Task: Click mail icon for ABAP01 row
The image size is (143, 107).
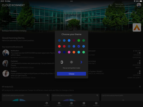Action: click(140, 63)
